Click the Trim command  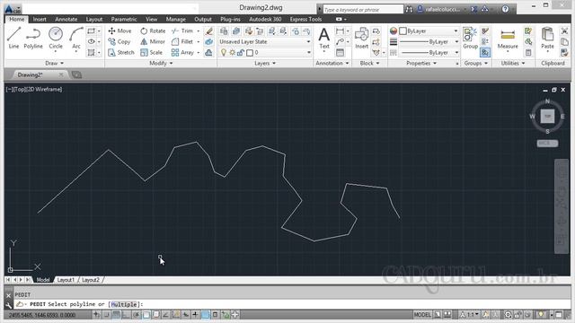(x=182, y=31)
